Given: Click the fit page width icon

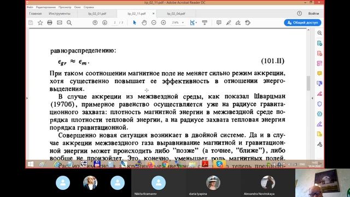Looking at the screenshot, I should click(x=192, y=22).
